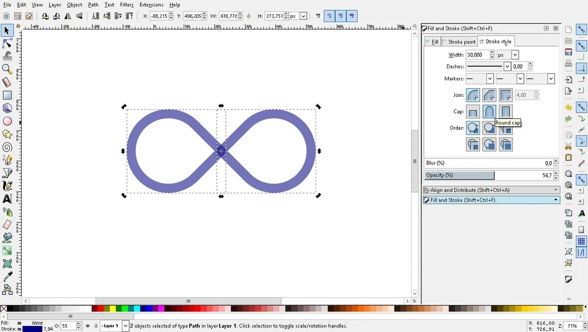Viewport: 588px width, 332px height.
Task: Click the Blur (%) slider
Action: (x=488, y=163)
